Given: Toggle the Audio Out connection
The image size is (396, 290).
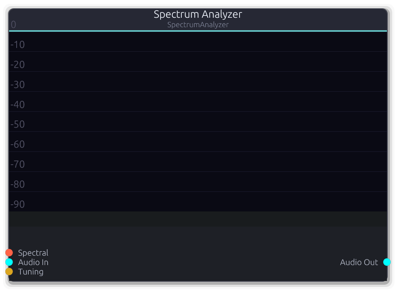Looking at the screenshot, I should 386,262.
